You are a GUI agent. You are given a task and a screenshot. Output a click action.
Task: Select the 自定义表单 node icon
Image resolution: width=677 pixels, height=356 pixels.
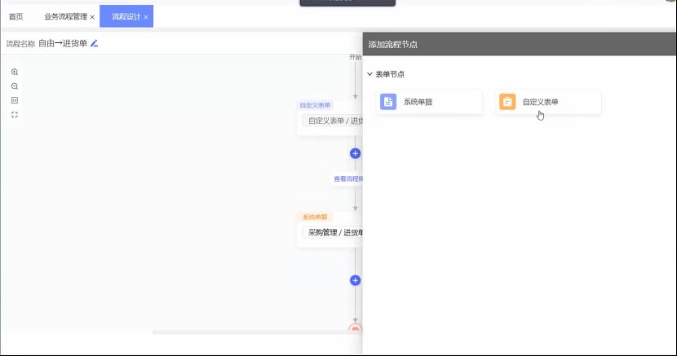[507, 102]
